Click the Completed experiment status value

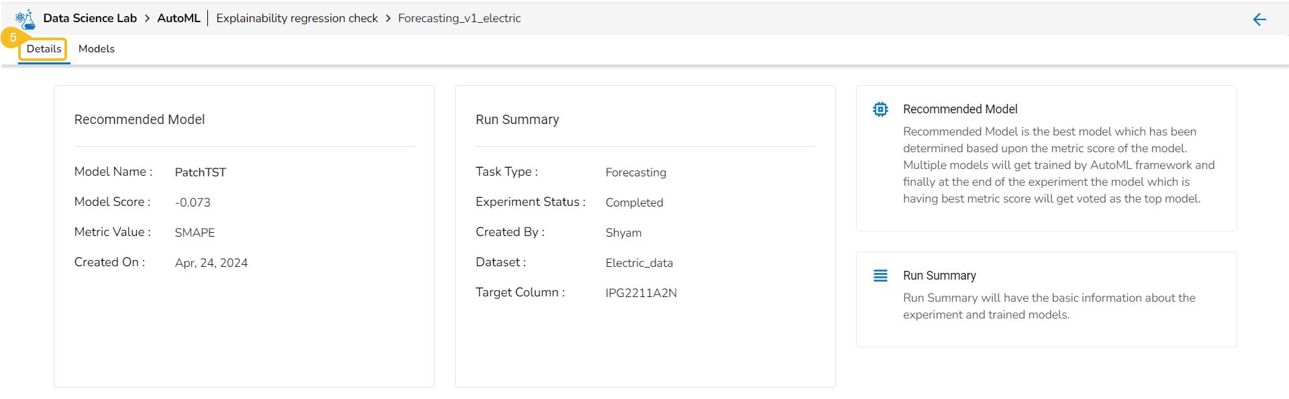pos(634,203)
